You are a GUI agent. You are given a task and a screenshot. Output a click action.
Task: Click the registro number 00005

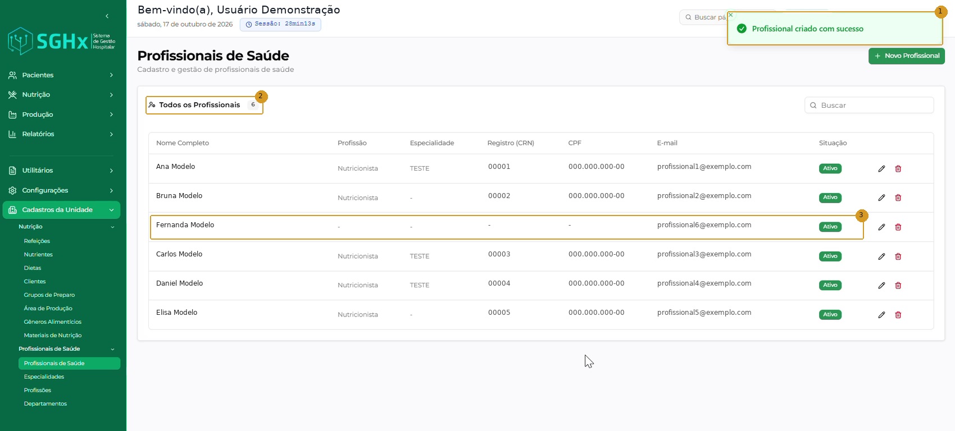[x=499, y=313]
